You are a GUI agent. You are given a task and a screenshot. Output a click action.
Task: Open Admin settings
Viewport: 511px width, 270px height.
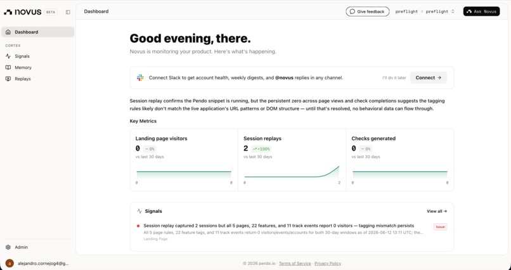[x=38, y=247]
